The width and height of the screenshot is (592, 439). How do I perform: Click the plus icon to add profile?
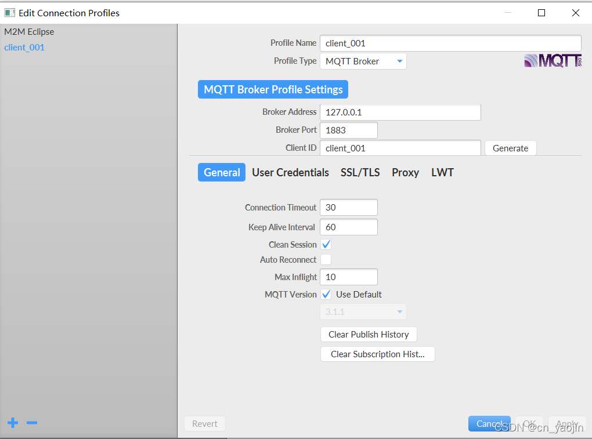(13, 423)
